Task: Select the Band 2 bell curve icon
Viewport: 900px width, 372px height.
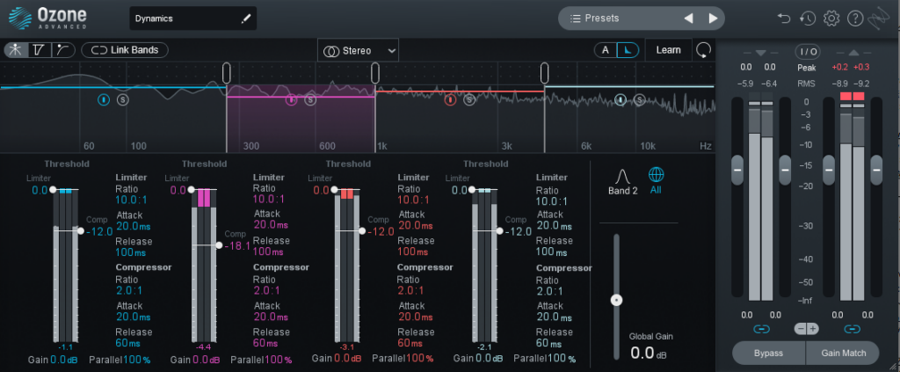Action: (x=623, y=175)
